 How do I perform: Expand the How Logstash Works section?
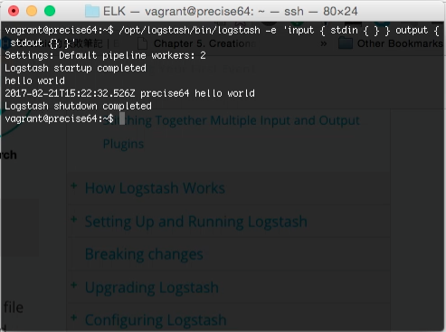73,185
